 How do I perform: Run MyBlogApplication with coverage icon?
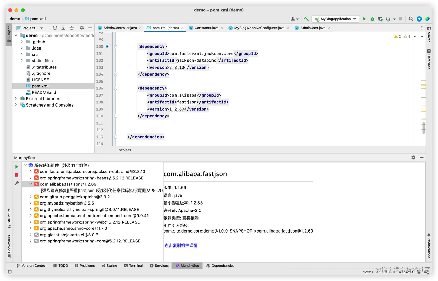coord(380,19)
